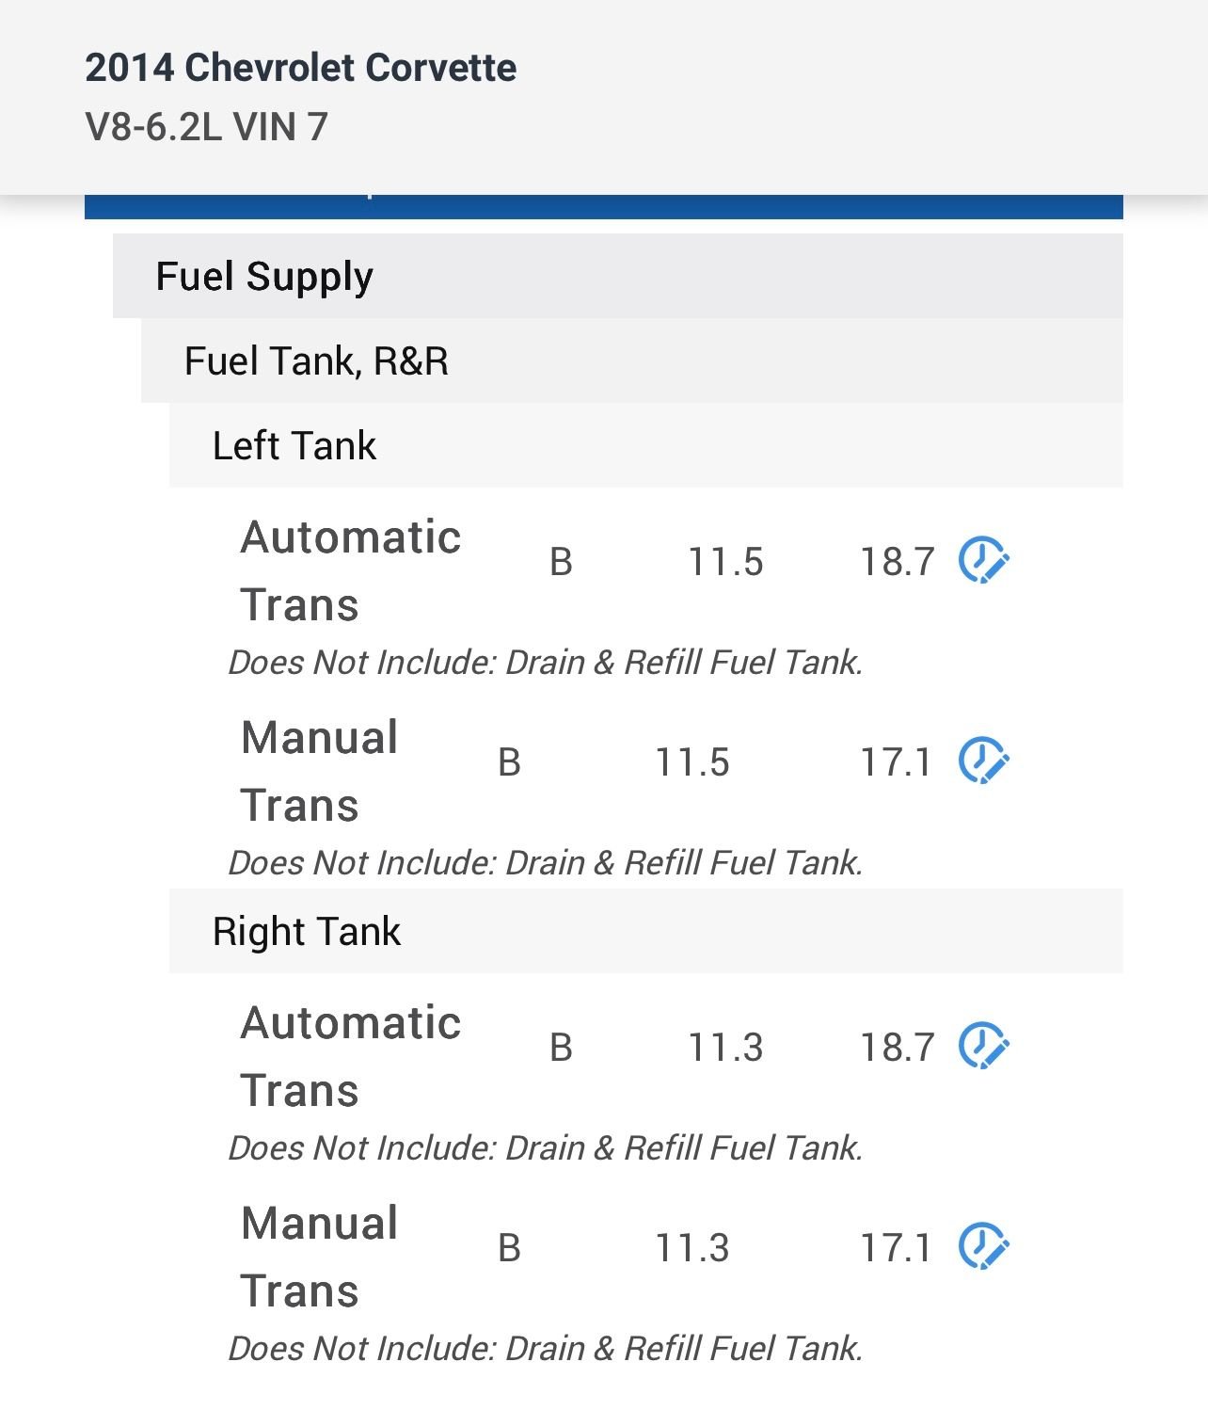Click the labor timer icon for Right Tank Automatic Trans
Screen dimensions: 1208x1426
[x=983, y=1045]
